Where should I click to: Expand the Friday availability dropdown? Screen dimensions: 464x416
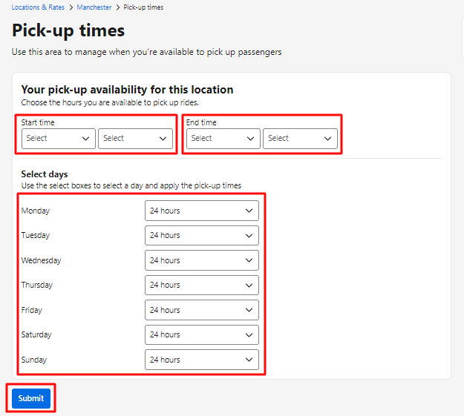[x=202, y=310]
